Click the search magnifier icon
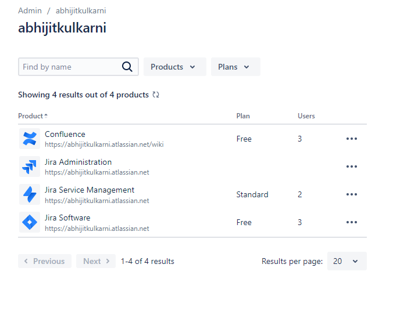Image resolution: width=418 pixels, height=315 pixels. tap(127, 67)
